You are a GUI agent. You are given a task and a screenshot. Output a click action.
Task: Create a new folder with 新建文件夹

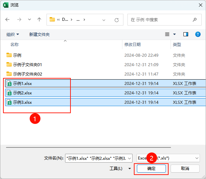[x=39, y=34]
